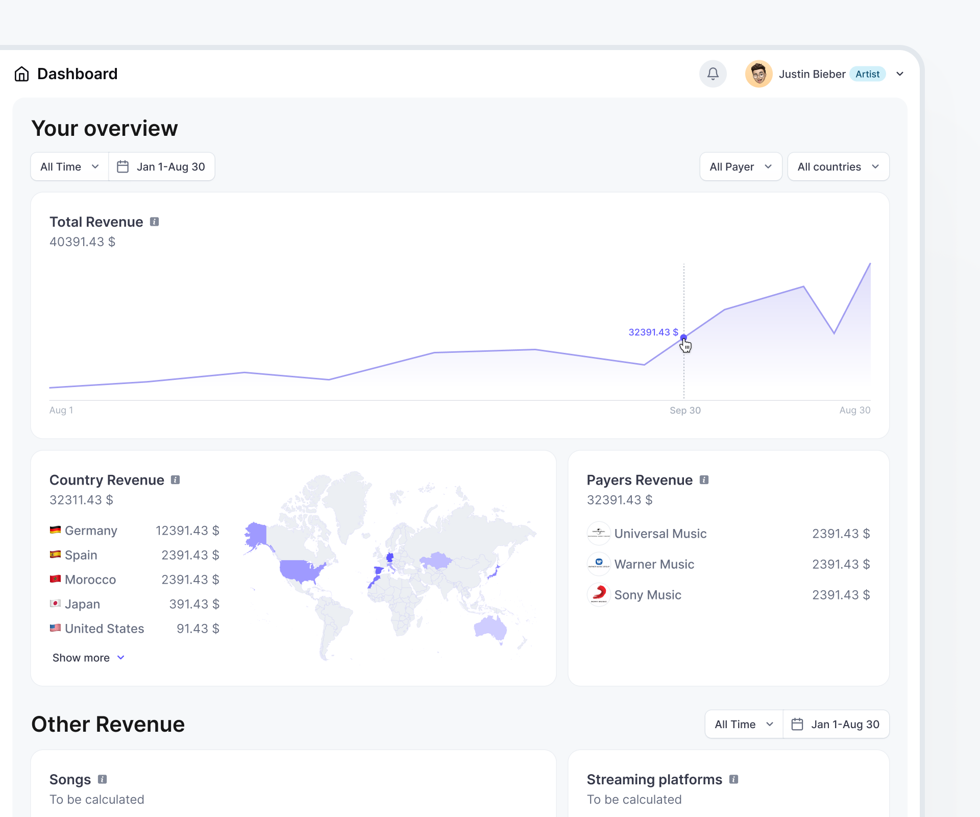
Task: Click the Warner Music logo
Action: (599, 564)
